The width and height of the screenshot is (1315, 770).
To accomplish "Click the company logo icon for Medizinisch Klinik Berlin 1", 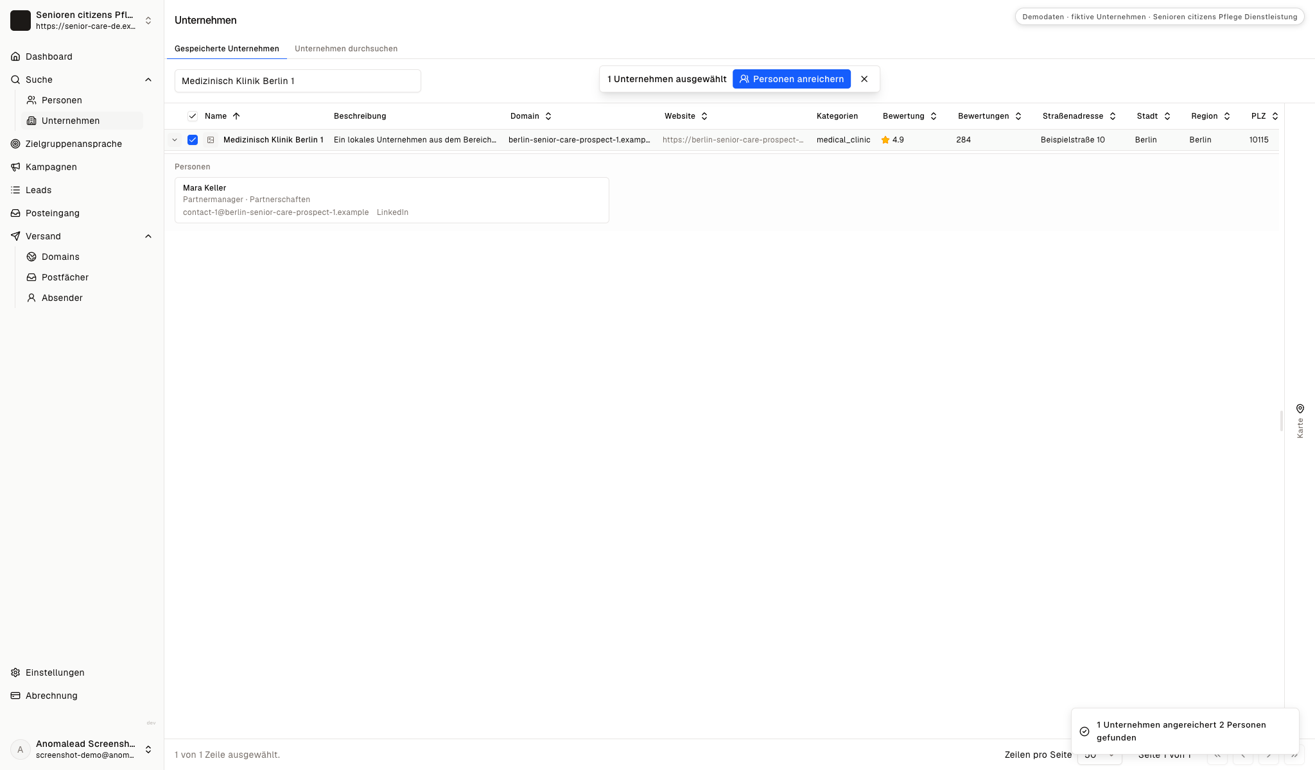I will [x=211, y=140].
